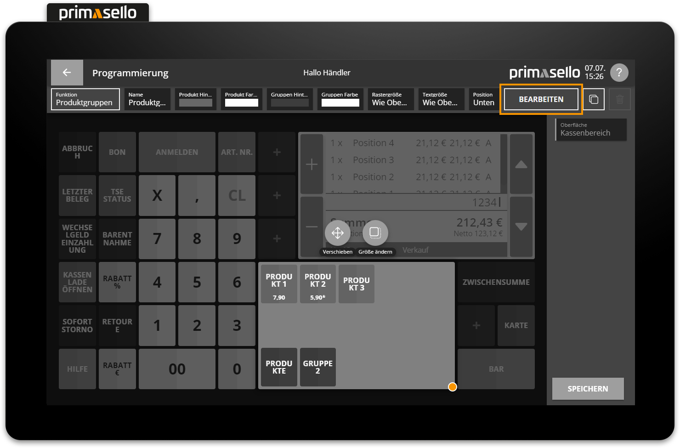Click the Größe ändern resize icon

point(375,233)
